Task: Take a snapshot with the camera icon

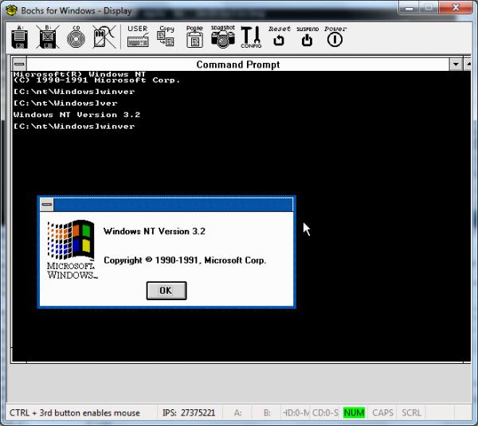Action: [223, 37]
